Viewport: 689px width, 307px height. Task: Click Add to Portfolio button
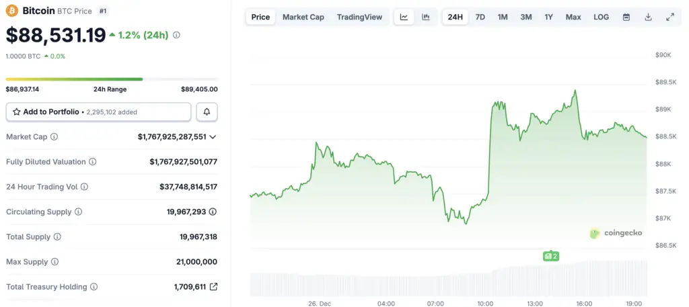[x=98, y=112]
